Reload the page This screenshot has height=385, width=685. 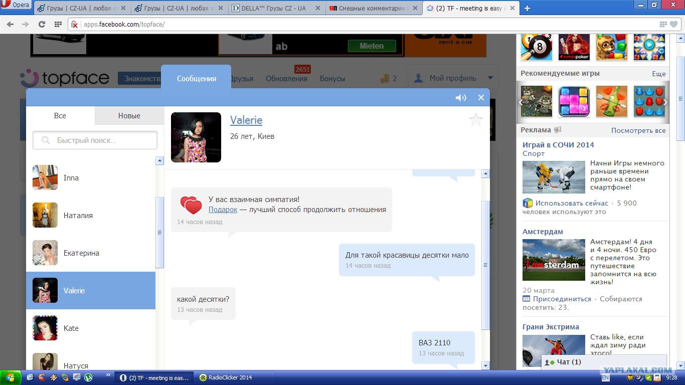click(x=42, y=24)
